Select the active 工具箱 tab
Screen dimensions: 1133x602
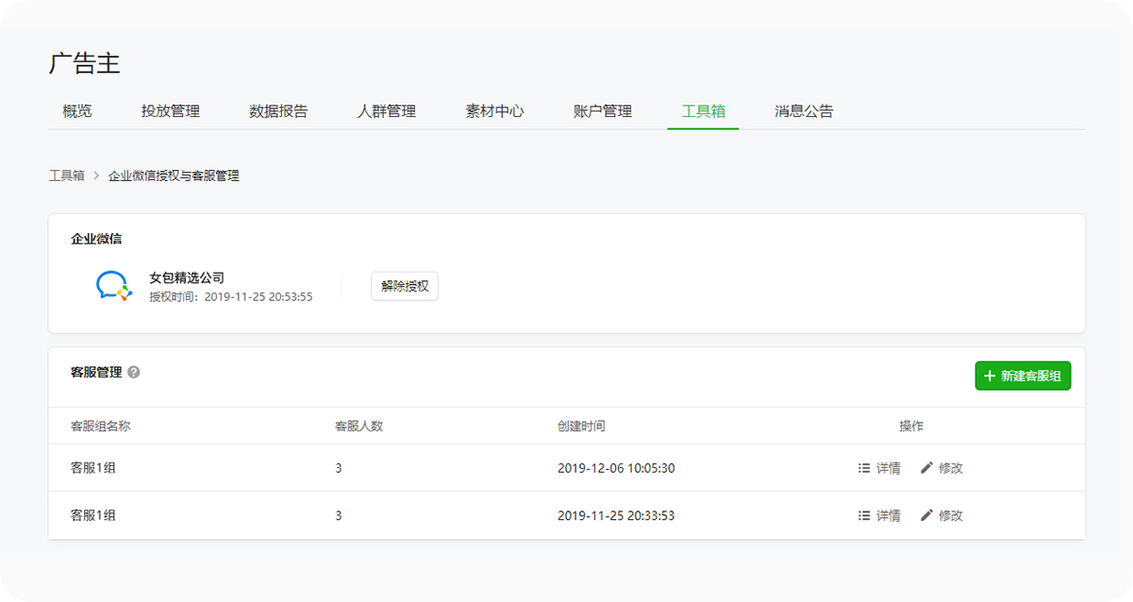tap(703, 111)
